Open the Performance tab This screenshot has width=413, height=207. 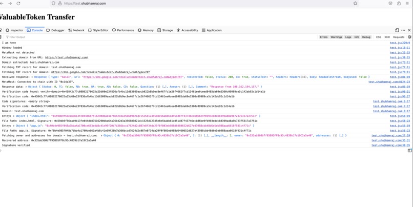pyautogui.click(x=123, y=30)
